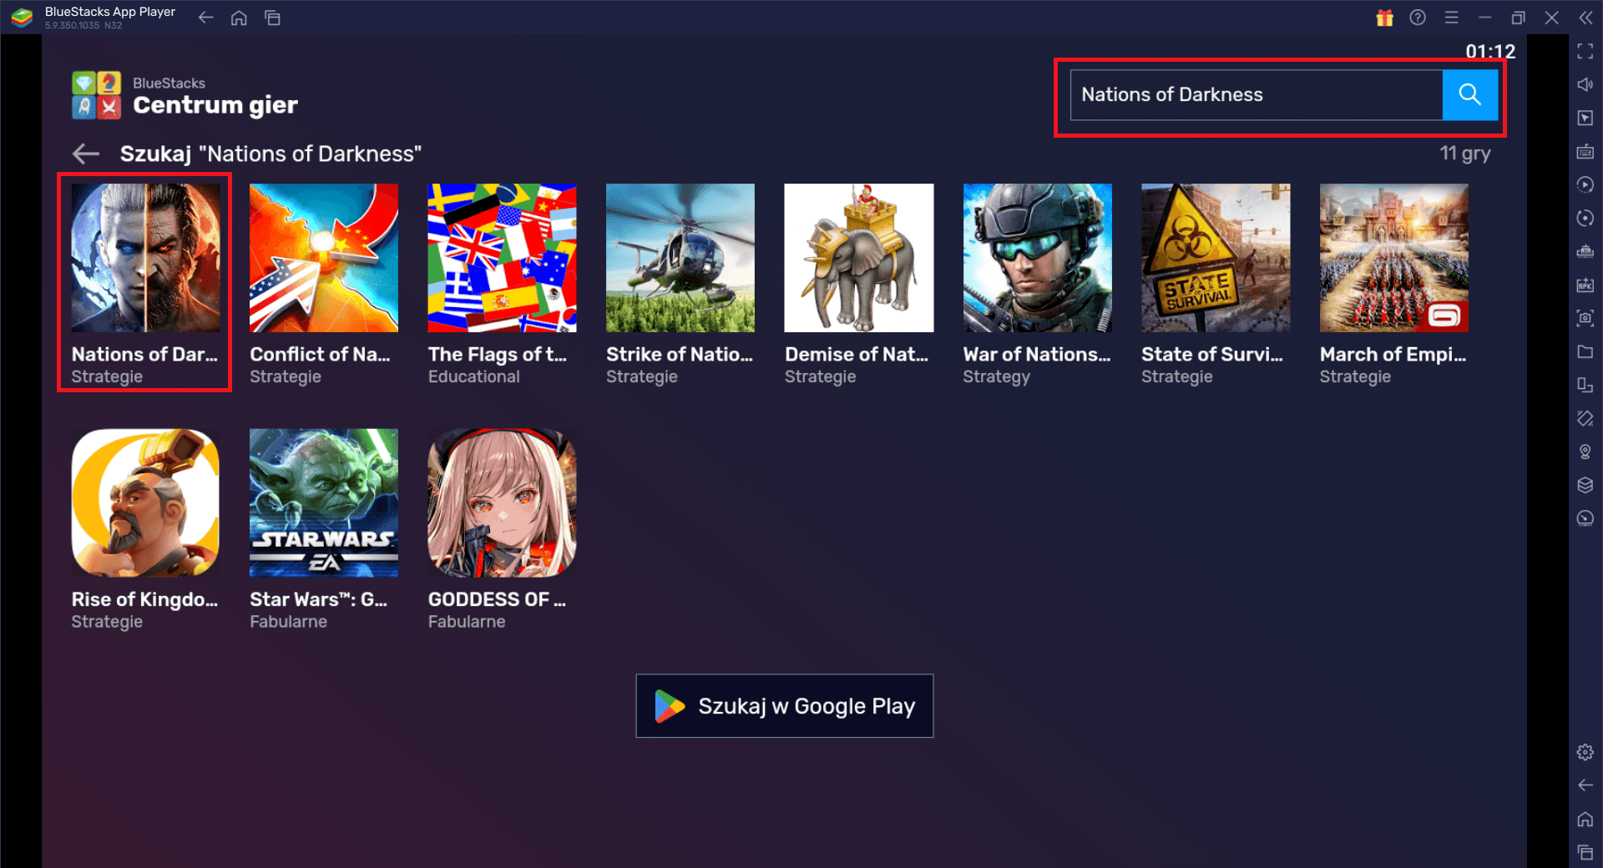
Task: Click the set location pin sidebar icon
Action: (1585, 452)
